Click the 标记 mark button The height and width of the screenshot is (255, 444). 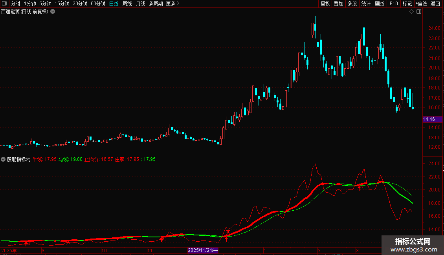pyautogui.click(x=407, y=4)
